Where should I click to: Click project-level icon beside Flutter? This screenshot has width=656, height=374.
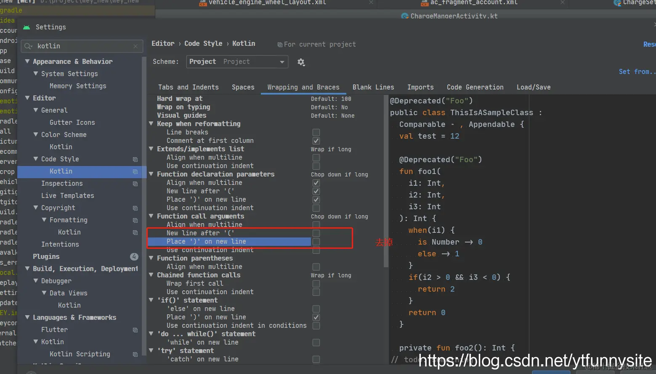click(135, 330)
